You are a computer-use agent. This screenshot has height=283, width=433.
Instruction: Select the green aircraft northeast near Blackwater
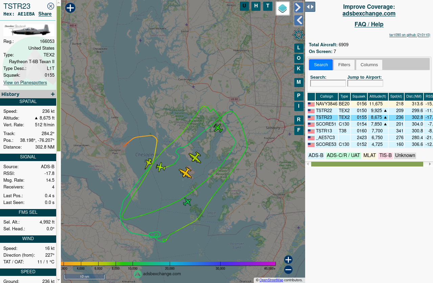(x=218, y=128)
